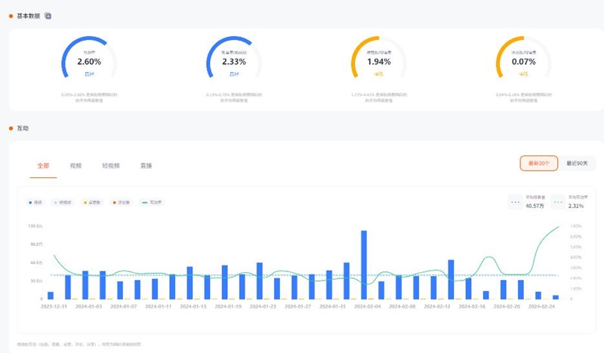Viewport: 604px width, 353px height.
Task: Toggle the orange 评论数 legend series
Action: point(120,202)
